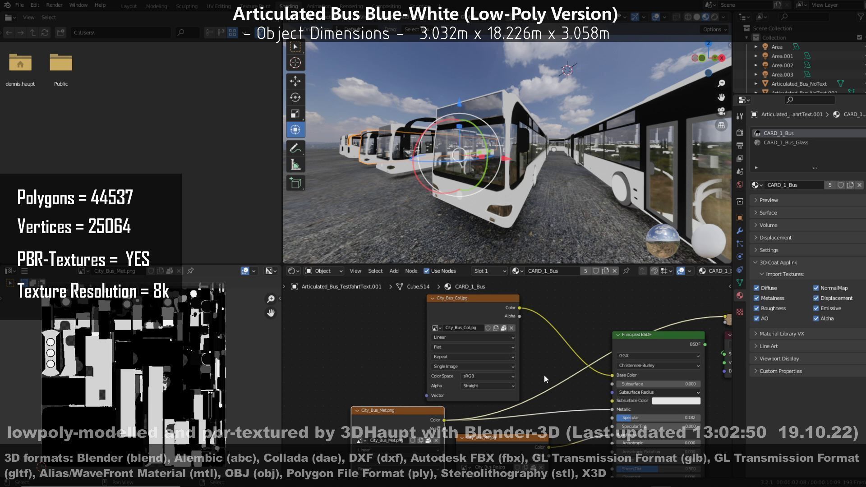Open node editor Add menu
Screen dimensions: 866x487
pos(394,271)
